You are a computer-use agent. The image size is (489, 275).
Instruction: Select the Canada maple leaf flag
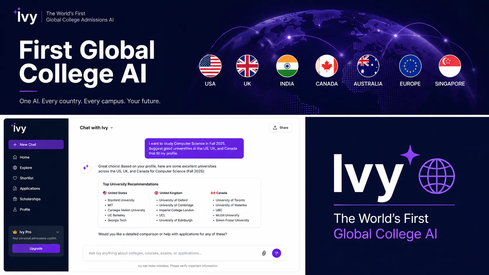[x=327, y=66]
